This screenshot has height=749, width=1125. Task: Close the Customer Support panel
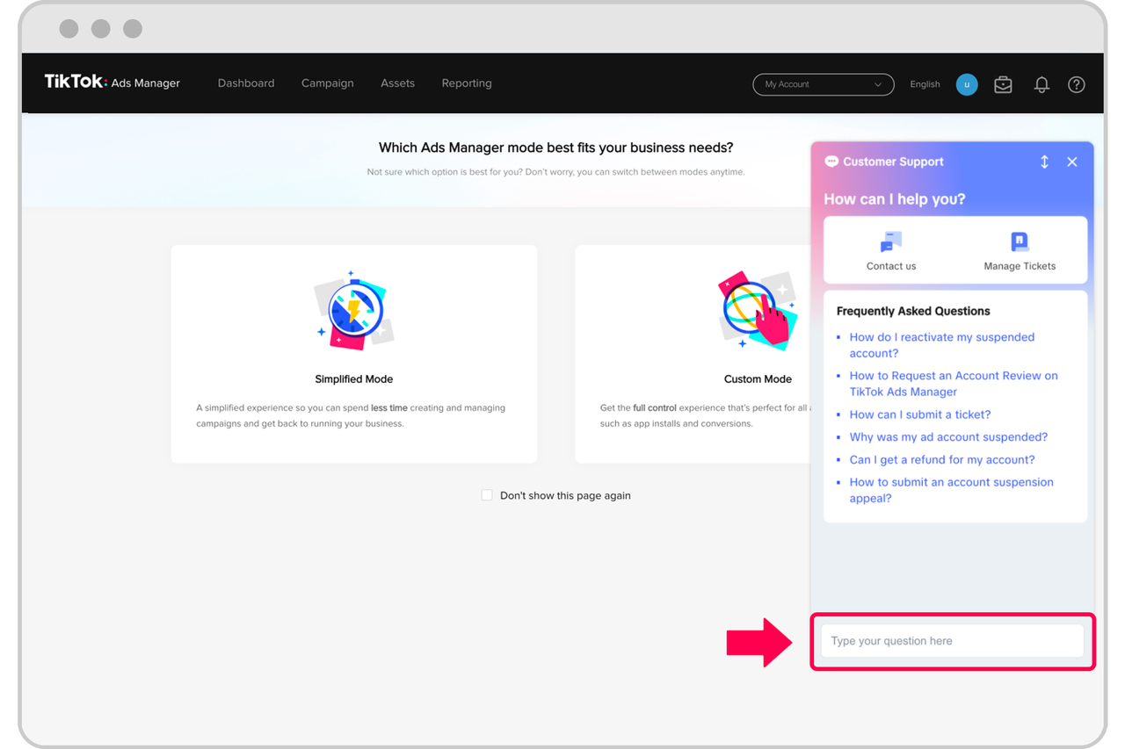1072,162
